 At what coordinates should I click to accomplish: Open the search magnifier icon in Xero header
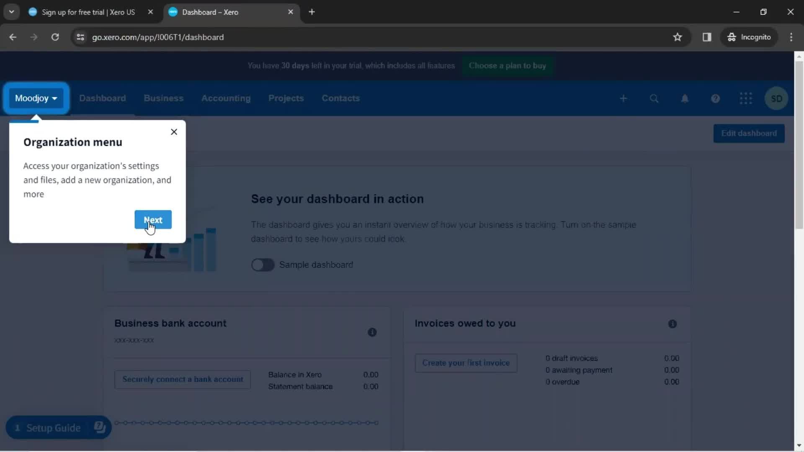tap(654, 98)
